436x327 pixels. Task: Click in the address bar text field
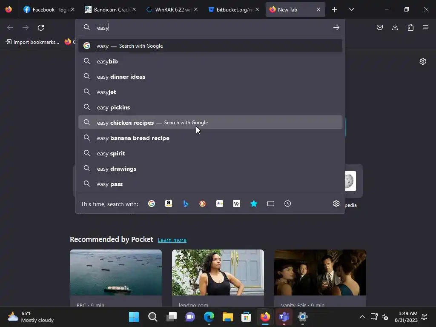211,28
